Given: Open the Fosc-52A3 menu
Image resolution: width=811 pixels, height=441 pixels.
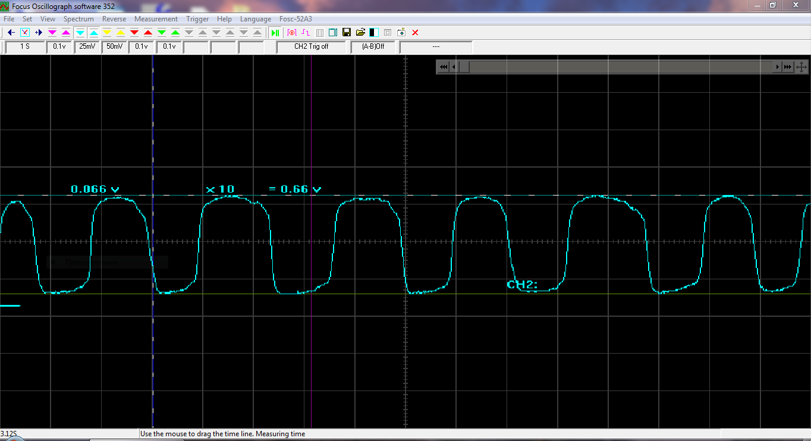Looking at the screenshot, I should click(296, 19).
